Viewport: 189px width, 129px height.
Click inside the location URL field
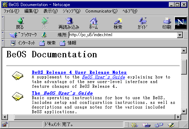click(x=123, y=35)
